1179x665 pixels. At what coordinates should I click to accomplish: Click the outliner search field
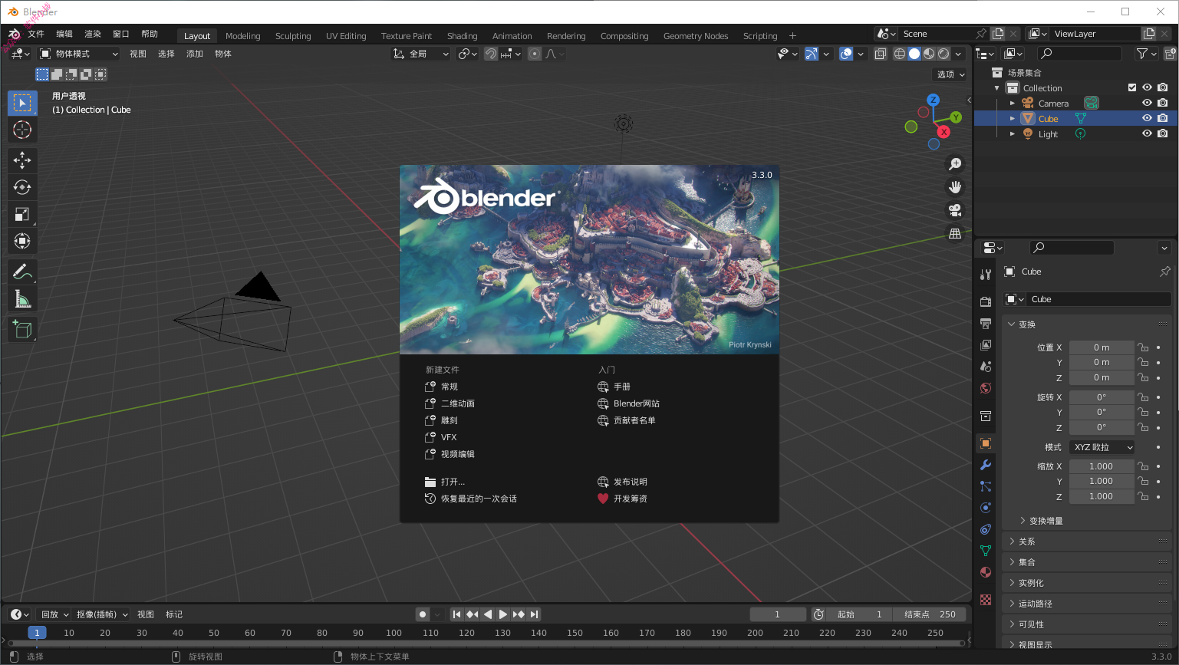click(1079, 54)
